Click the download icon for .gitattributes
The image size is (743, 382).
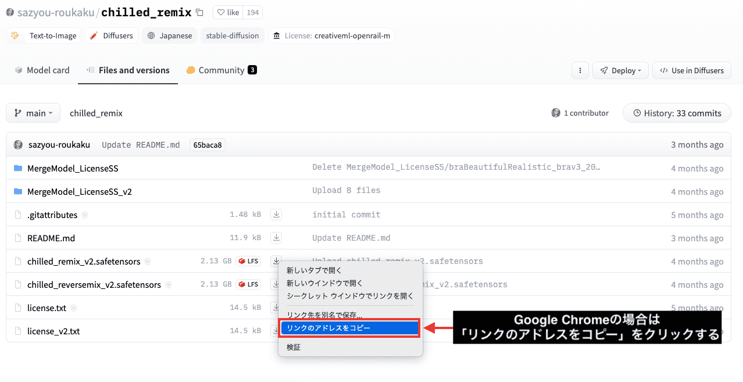276,214
